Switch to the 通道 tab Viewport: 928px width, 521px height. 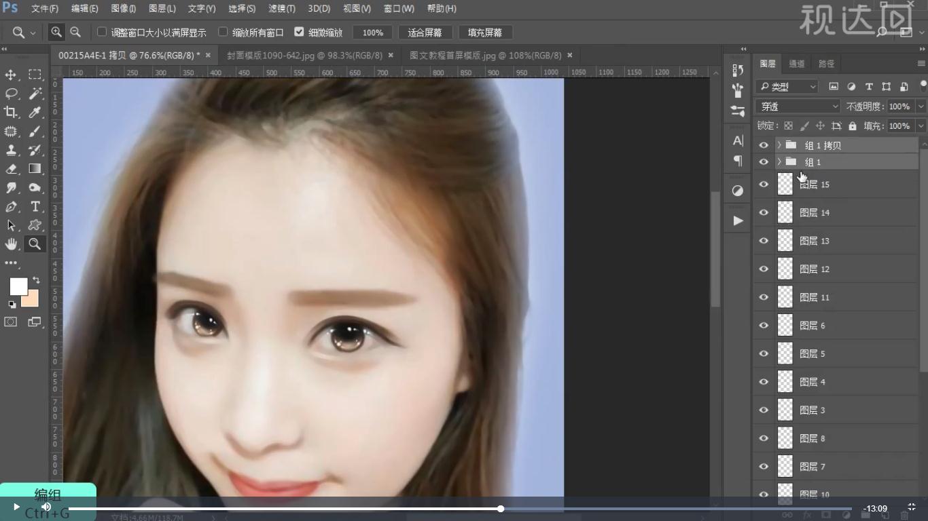coord(797,64)
